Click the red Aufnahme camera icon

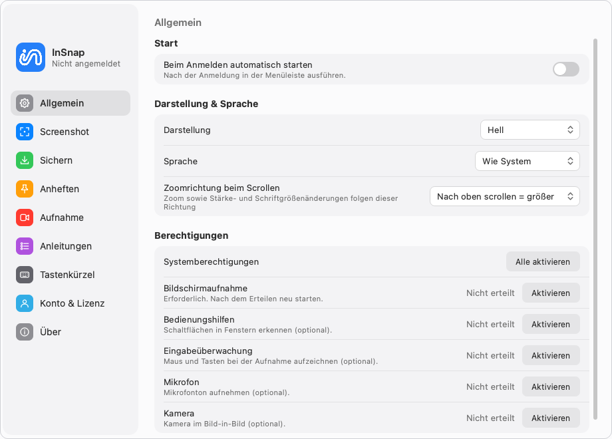[x=25, y=218]
